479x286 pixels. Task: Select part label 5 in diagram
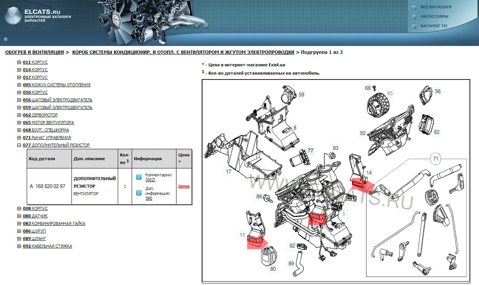(x=343, y=214)
